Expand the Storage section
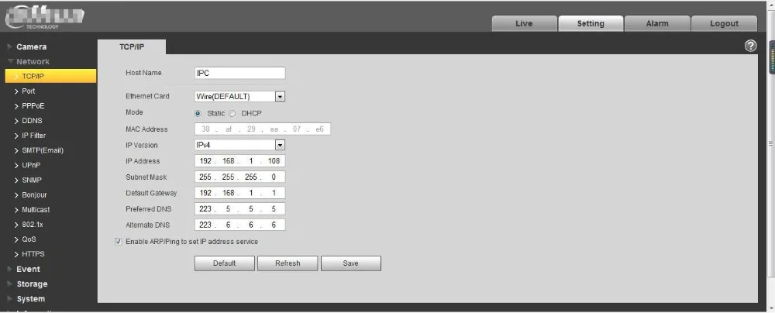The width and height of the screenshot is (775, 313). click(x=32, y=284)
